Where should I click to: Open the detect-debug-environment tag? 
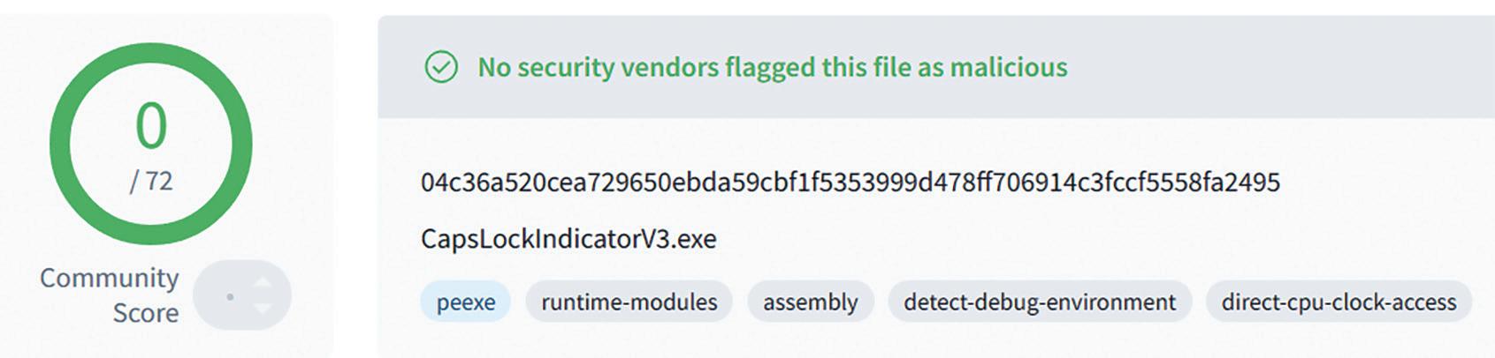pos(1039,302)
